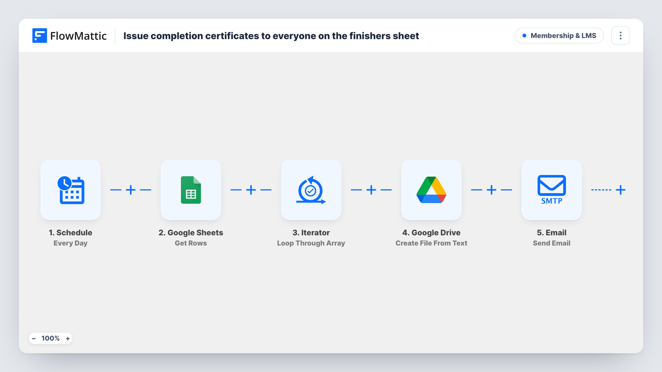Click the FlowMattic logo
The image size is (662, 372).
pos(69,36)
